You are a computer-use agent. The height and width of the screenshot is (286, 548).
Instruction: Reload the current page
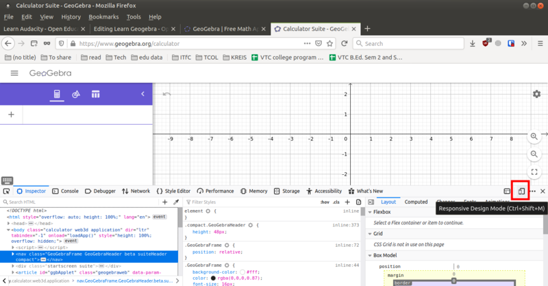pos(345,43)
